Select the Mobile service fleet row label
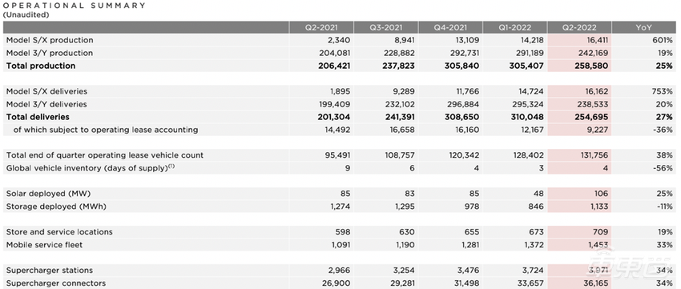The image size is (681, 289). 44,245
